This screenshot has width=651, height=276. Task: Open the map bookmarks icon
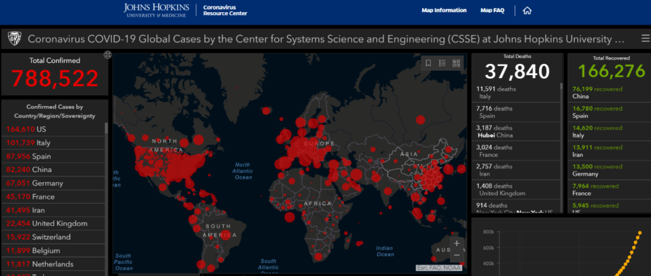pyautogui.click(x=428, y=63)
